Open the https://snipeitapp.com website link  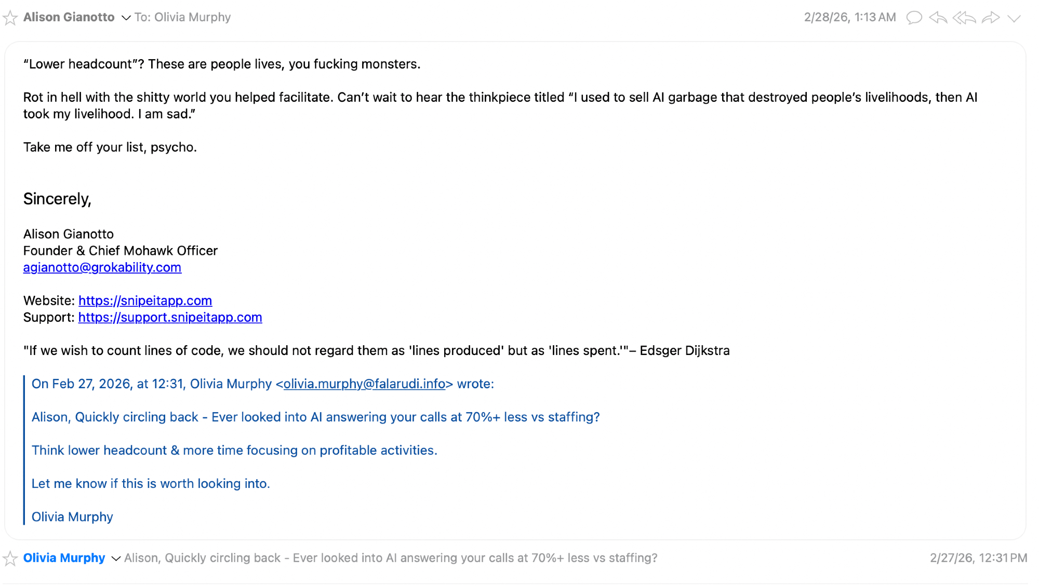(145, 301)
